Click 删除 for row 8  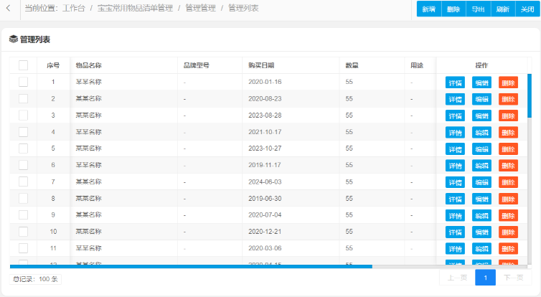pyautogui.click(x=508, y=199)
